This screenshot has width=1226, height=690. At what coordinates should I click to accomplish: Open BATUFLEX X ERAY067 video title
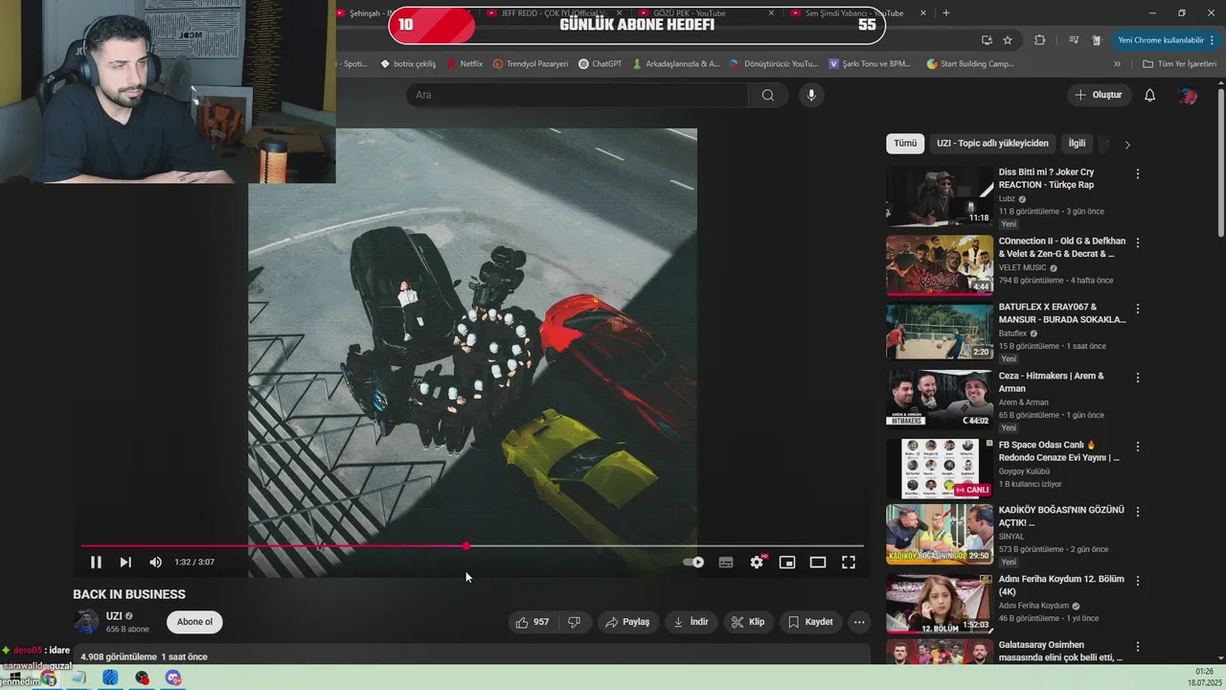tap(1062, 313)
